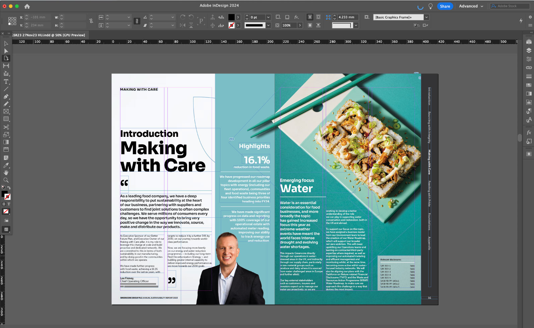Viewport: 534px width, 328px height.
Task: Toggle constrain proportions for width and height
Action: 91,21
